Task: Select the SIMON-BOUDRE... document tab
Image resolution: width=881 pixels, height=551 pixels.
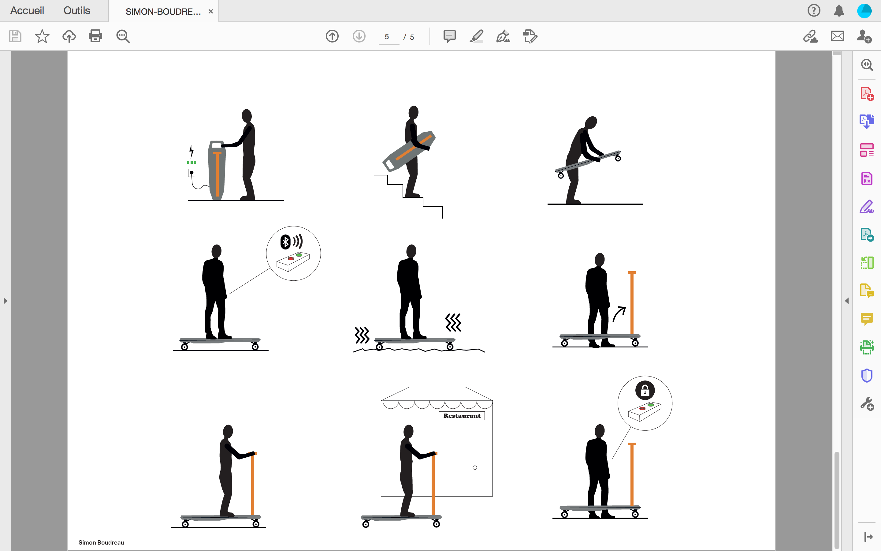Action: click(x=163, y=11)
